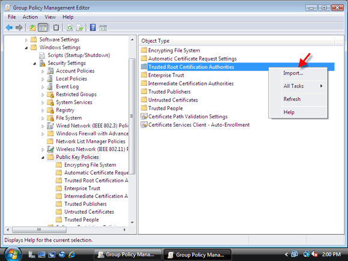Click the Wired Network policy icon
Image resolution: width=348 pixels, height=261 pixels.
pos(50,126)
